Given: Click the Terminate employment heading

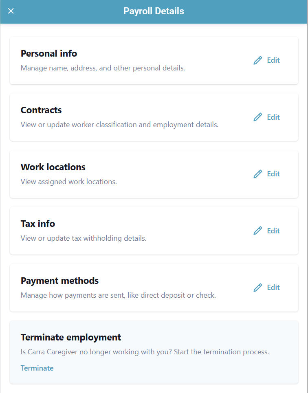Looking at the screenshot, I should 71,338.
